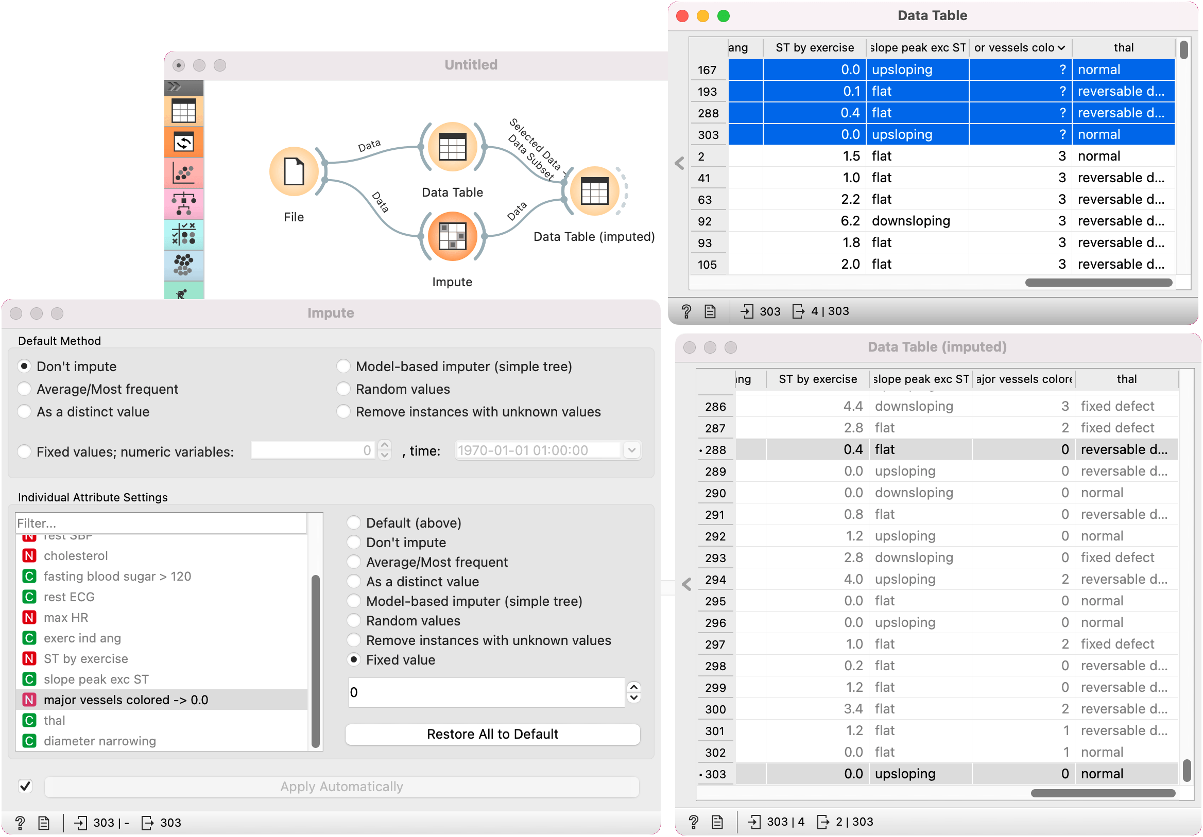Click the report icon in Impute status bar

point(44,823)
